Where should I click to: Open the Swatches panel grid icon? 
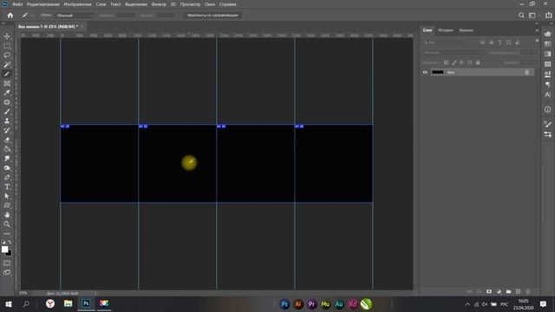(x=547, y=44)
